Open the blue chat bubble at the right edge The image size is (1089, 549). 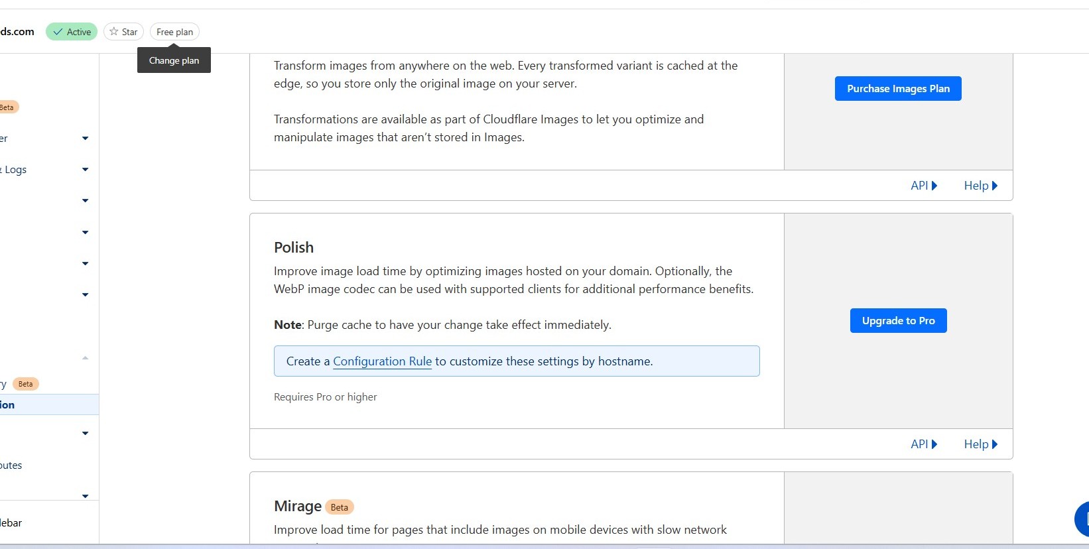tap(1082, 519)
